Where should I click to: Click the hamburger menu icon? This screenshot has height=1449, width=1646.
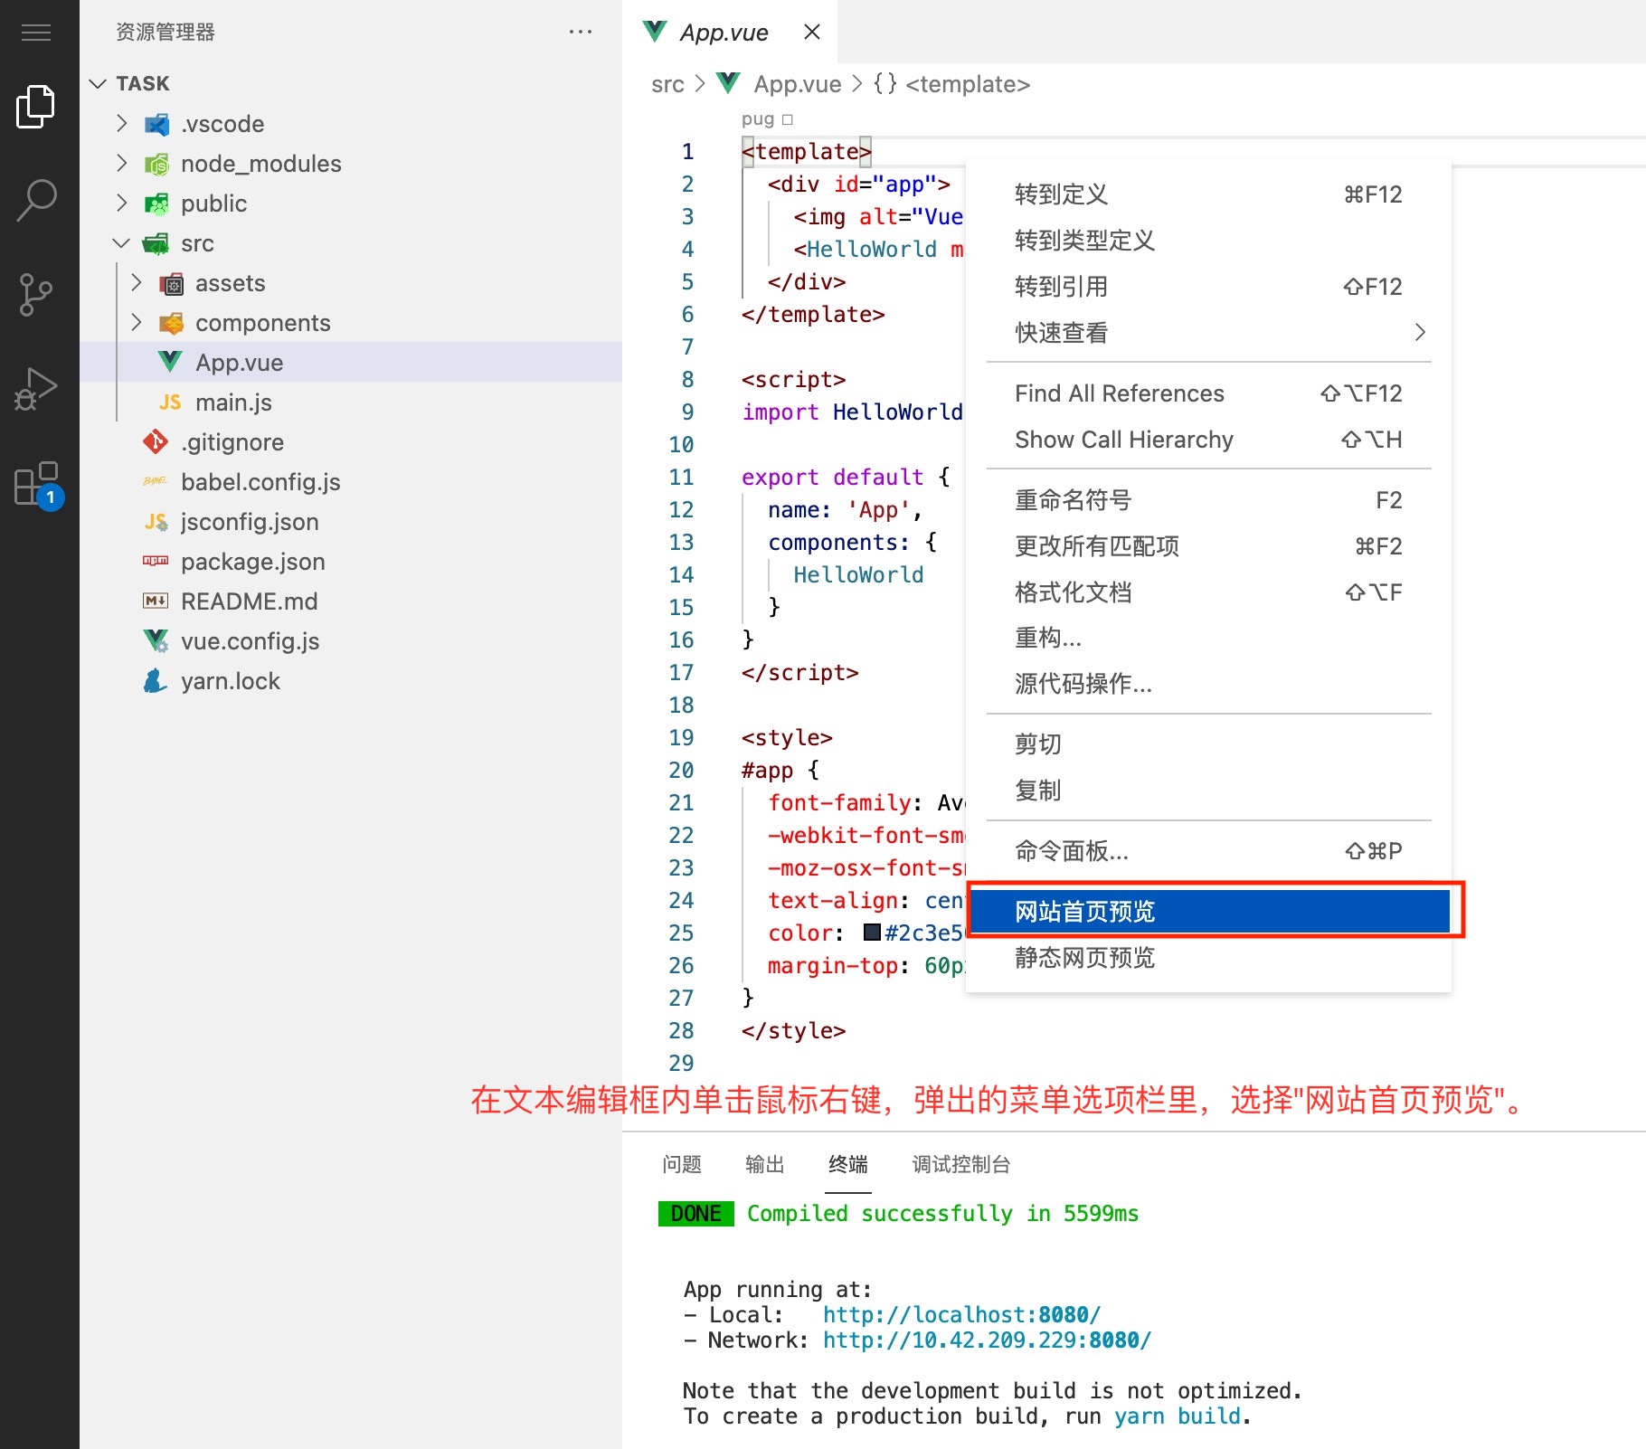coord(36,33)
